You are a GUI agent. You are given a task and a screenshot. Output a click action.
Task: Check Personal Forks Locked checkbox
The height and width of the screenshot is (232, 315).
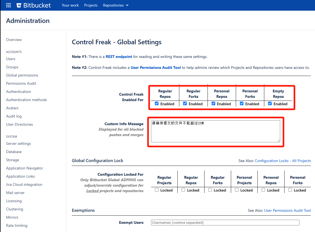290,190
